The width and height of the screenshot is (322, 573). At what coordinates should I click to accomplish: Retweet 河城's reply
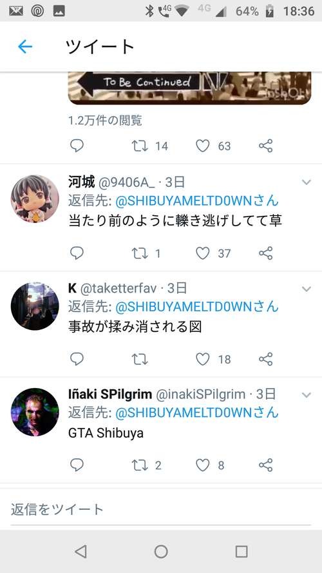pyautogui.click(x=140, y=253)
